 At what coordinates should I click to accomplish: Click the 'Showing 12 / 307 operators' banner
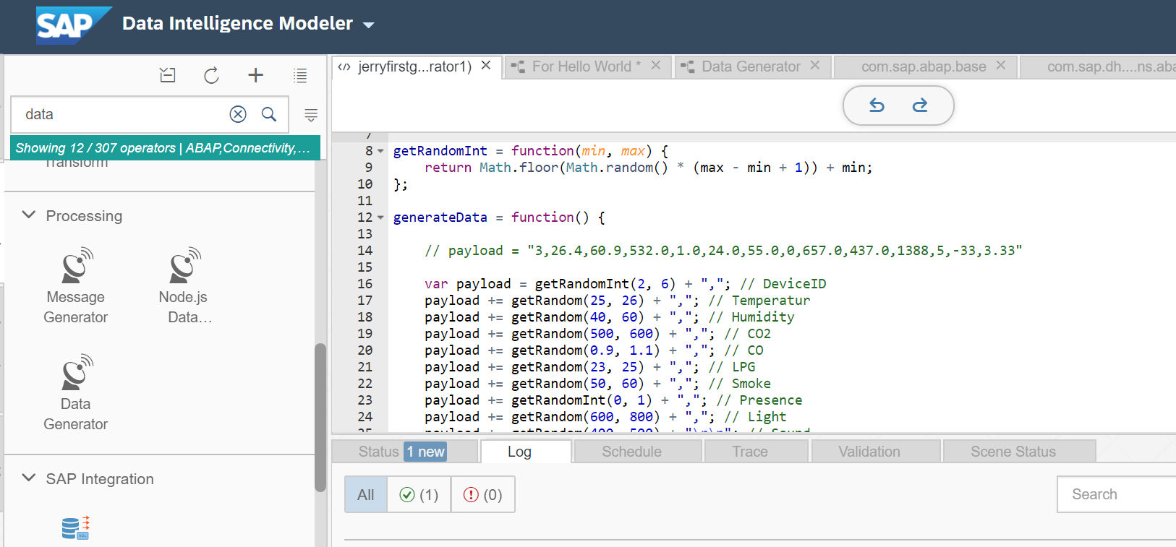[x=165, y=148]
